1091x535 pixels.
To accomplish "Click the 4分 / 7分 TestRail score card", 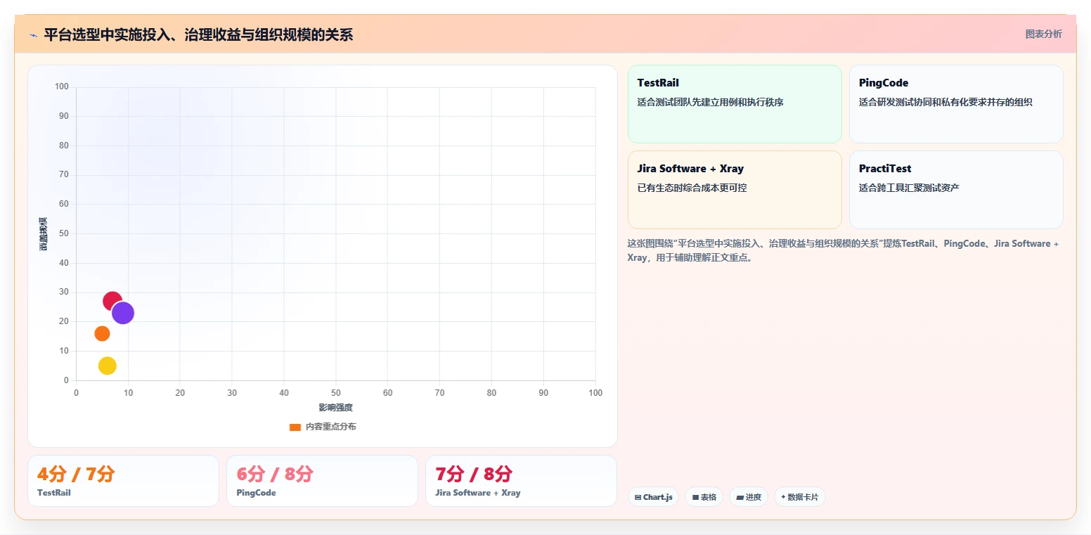I will [x=123, y=481].
